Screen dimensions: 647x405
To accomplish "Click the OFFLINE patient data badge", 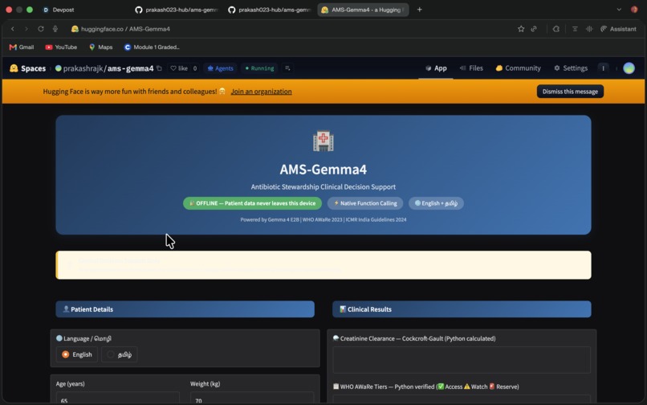I will tap(252, 203).
